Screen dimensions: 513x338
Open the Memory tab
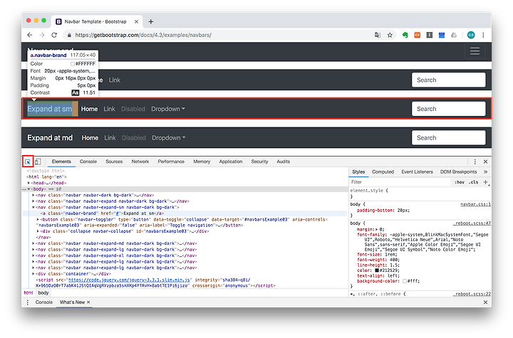202,162
